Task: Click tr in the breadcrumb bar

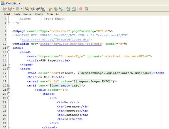Action: (x=58, y=14)
